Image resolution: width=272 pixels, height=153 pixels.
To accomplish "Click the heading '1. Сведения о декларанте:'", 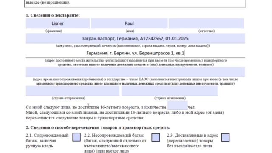I will pos(53,15).
